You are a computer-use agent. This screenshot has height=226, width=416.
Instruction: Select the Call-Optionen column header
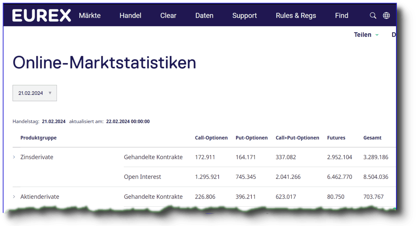211,137
